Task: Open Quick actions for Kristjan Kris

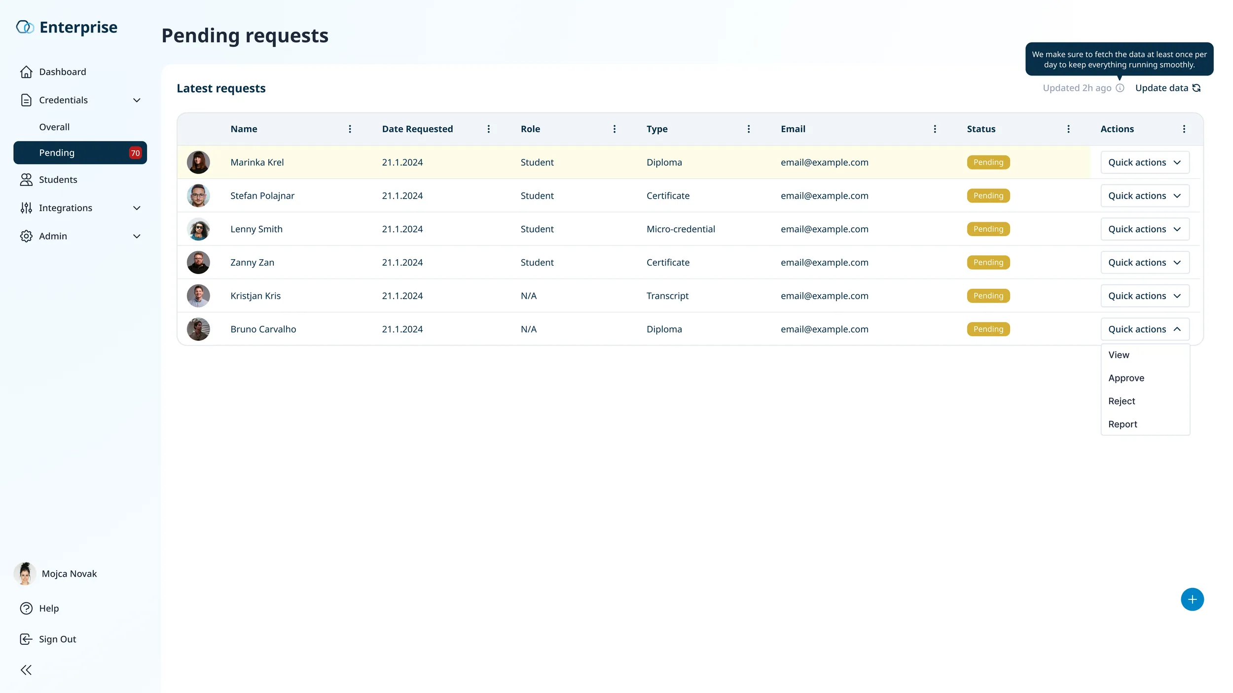Action: click(1145, 296)
